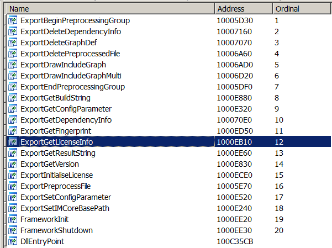The width and height of the screenshot is (332, 248).
Task: Select the ExportSetConfigParameter export name
Action: tap(66, 197)
